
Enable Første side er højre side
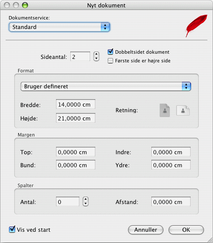[x=110, y=61]
